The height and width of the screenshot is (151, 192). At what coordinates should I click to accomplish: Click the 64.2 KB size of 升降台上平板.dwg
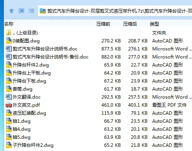(x=112, y=73)
